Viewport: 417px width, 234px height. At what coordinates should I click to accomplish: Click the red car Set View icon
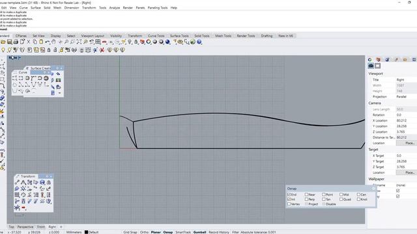(x=104, y=42)
